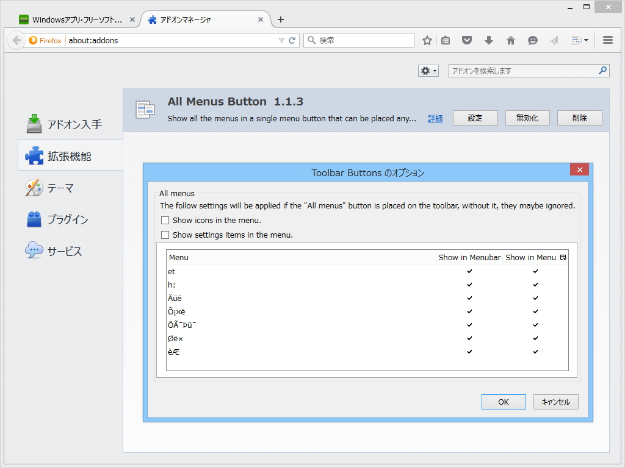Maximize the Firefox window

(x=587, y=7)
